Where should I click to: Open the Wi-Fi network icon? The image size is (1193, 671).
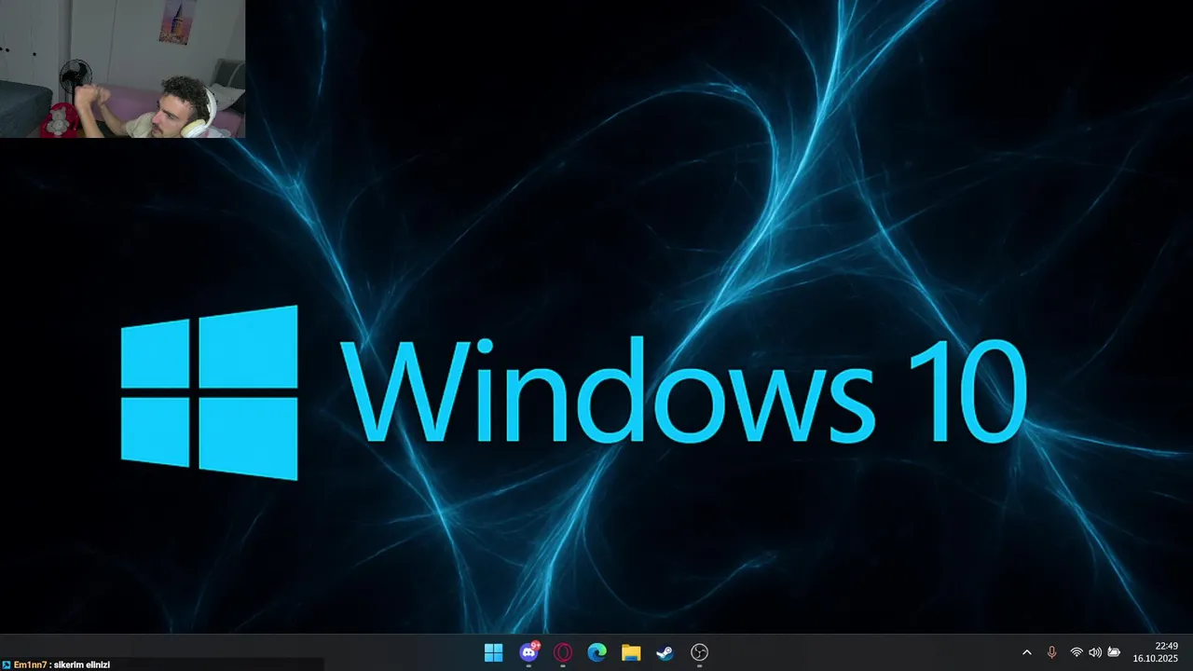[1076, 652]
